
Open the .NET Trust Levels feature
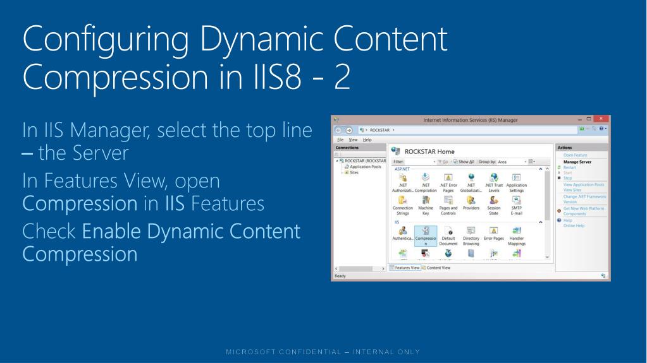coord(493,183)
